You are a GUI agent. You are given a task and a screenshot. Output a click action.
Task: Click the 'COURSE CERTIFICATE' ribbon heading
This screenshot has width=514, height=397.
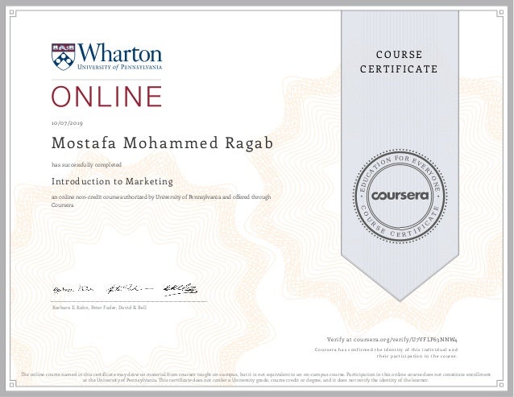(x=399, y=61)
